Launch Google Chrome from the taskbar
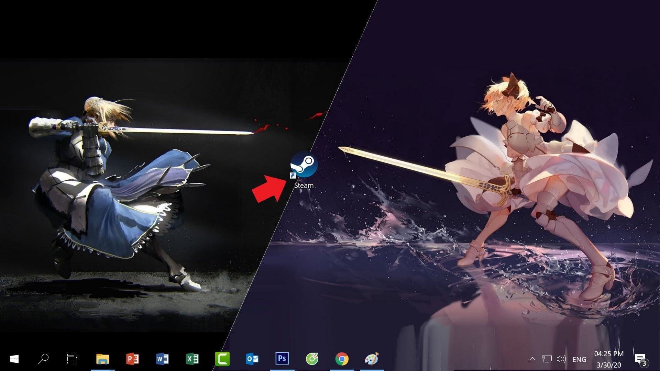 click(341, 359)
